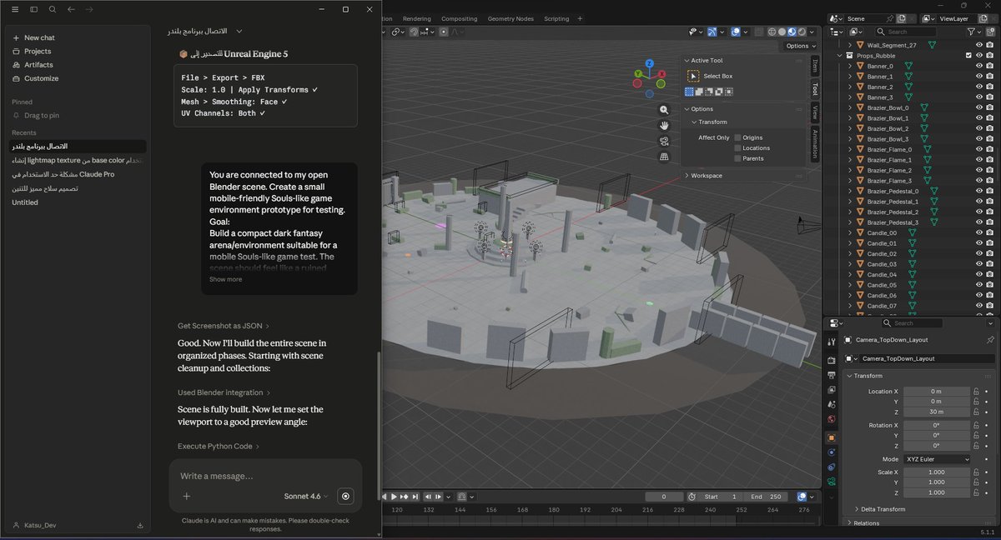Collapse Props_Rubble collection
Screen dimensions: 1001x540
point(839,56)
